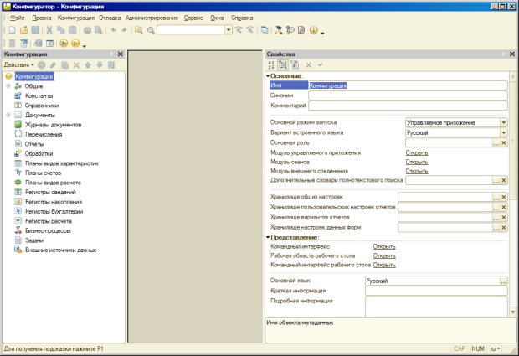The image size is (519, 356).
Task: Click the Бизнес-процессы tree icon
Action: [x=18, y=230]
